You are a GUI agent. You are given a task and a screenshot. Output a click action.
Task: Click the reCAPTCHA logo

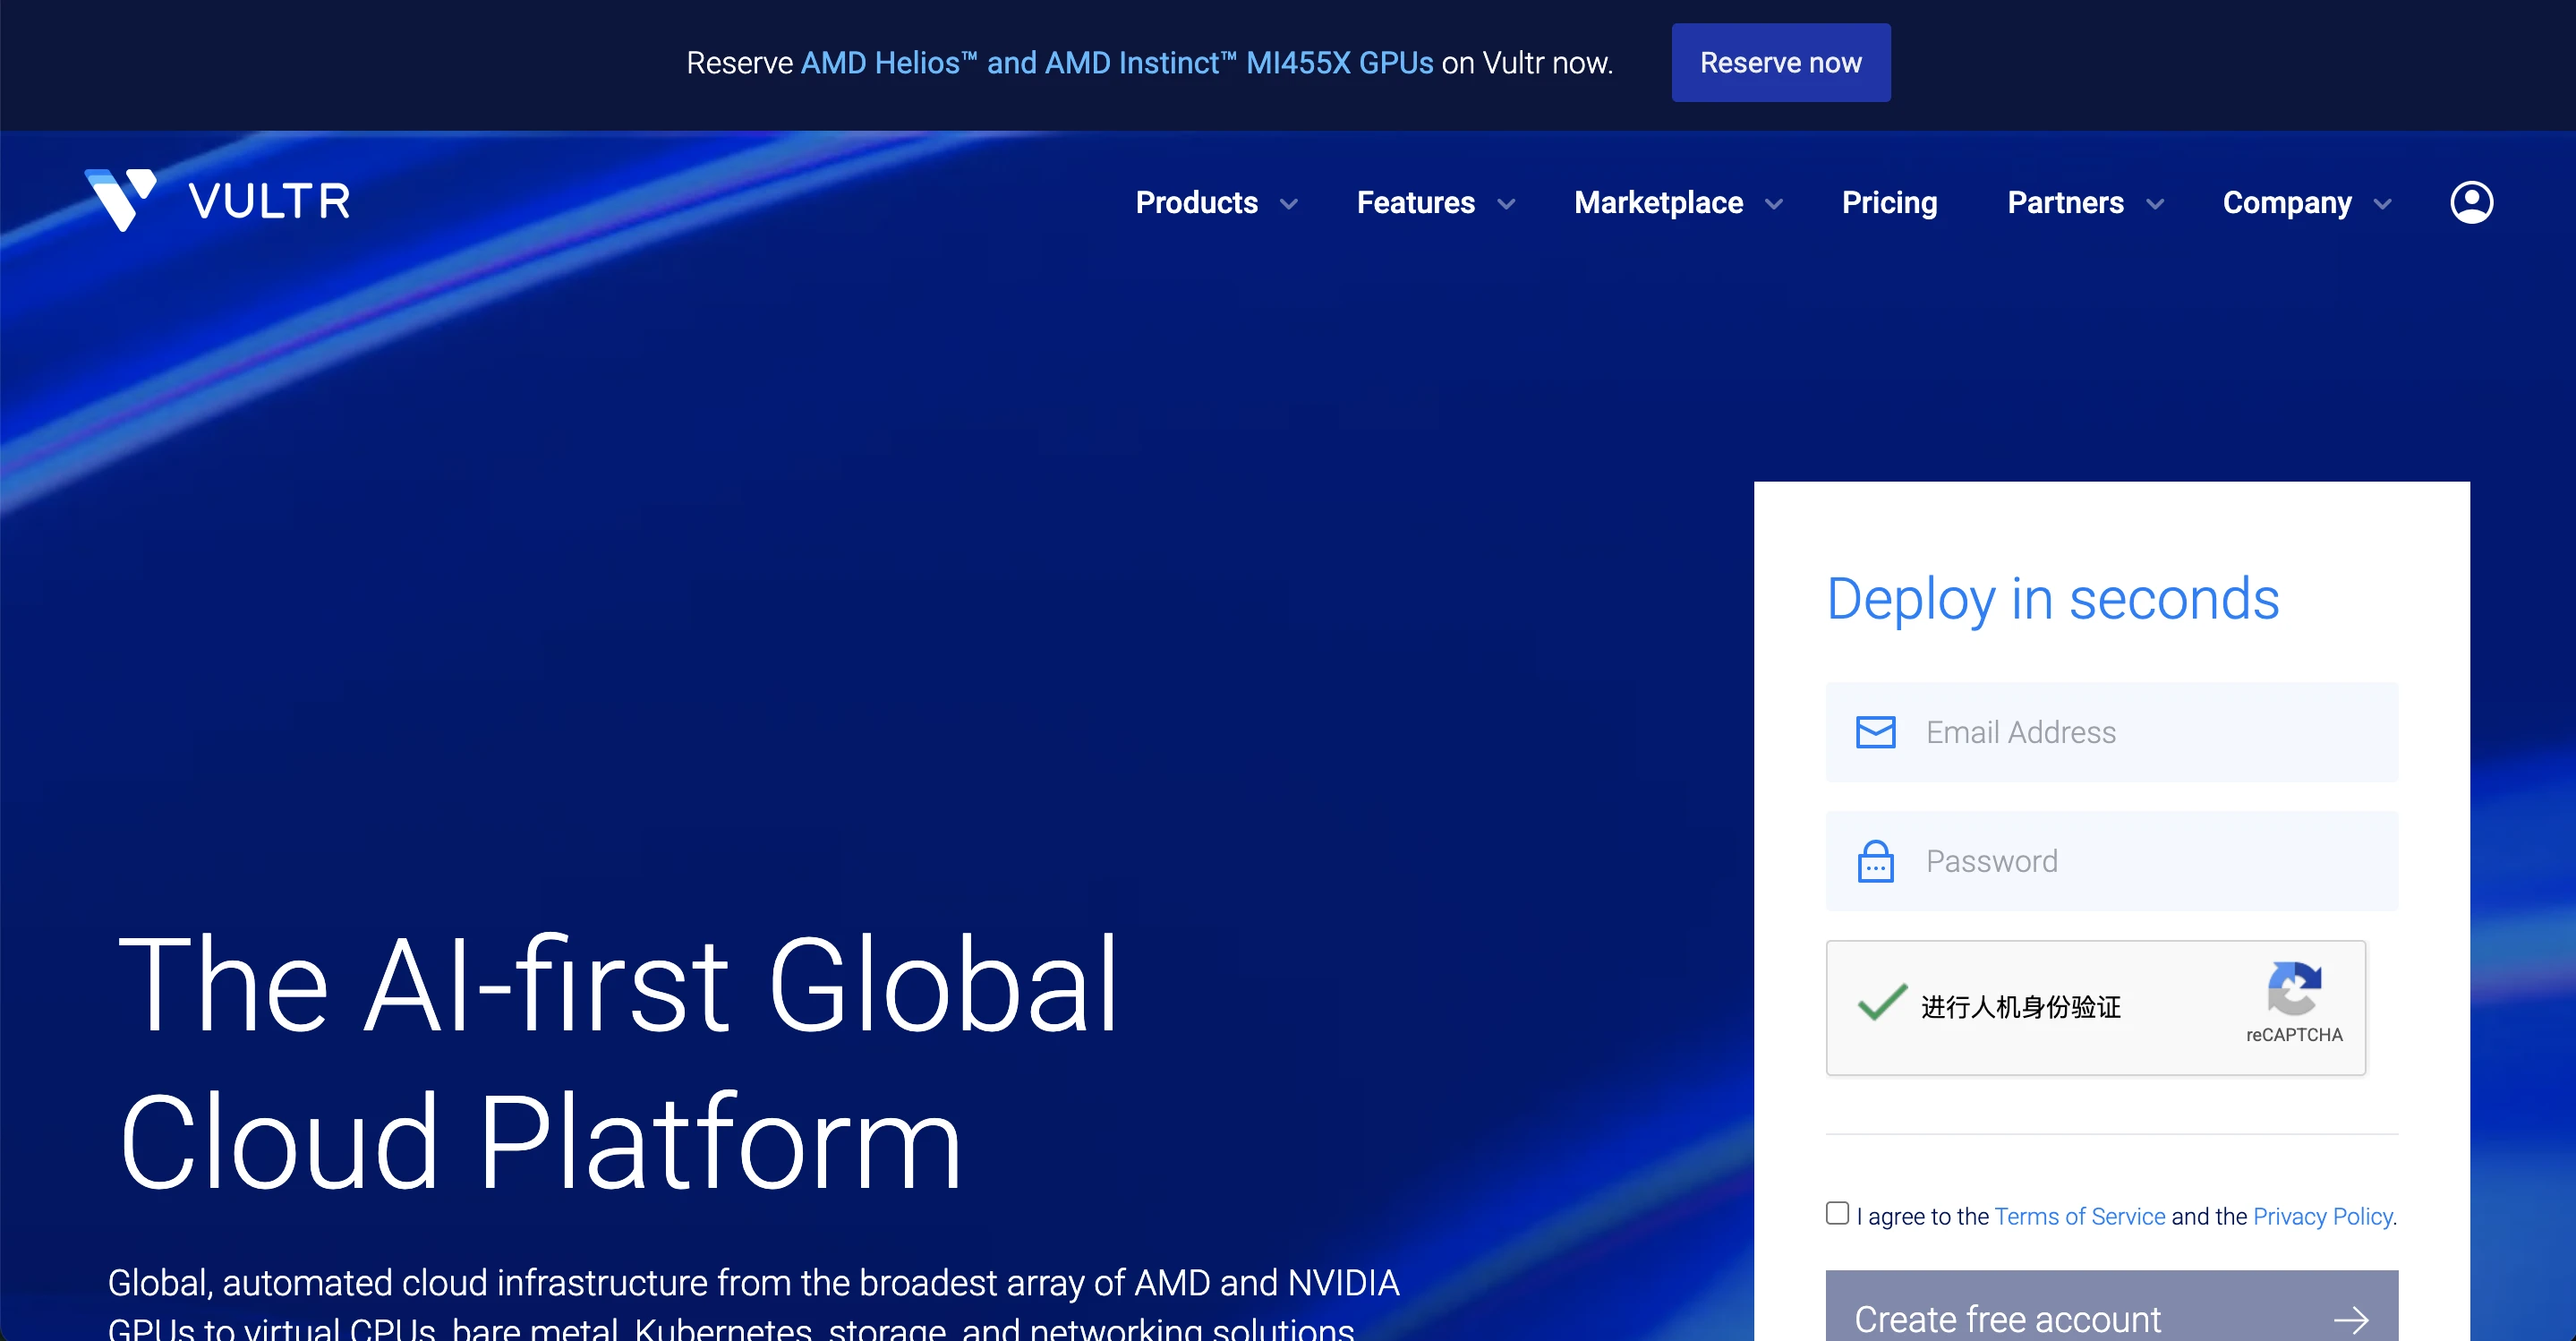(2294, 988)
